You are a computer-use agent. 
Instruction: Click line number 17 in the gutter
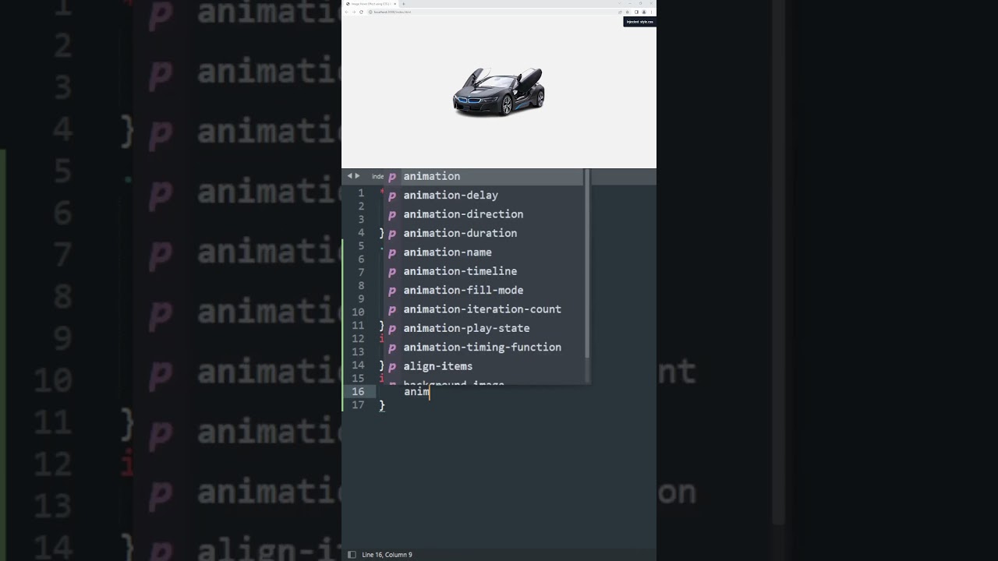[x=358, y=405]
